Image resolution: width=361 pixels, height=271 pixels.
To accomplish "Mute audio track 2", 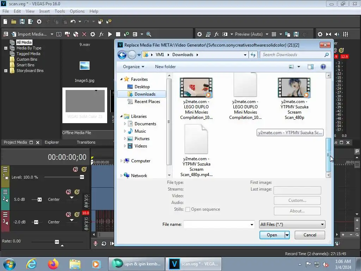I will pos(68,192).
